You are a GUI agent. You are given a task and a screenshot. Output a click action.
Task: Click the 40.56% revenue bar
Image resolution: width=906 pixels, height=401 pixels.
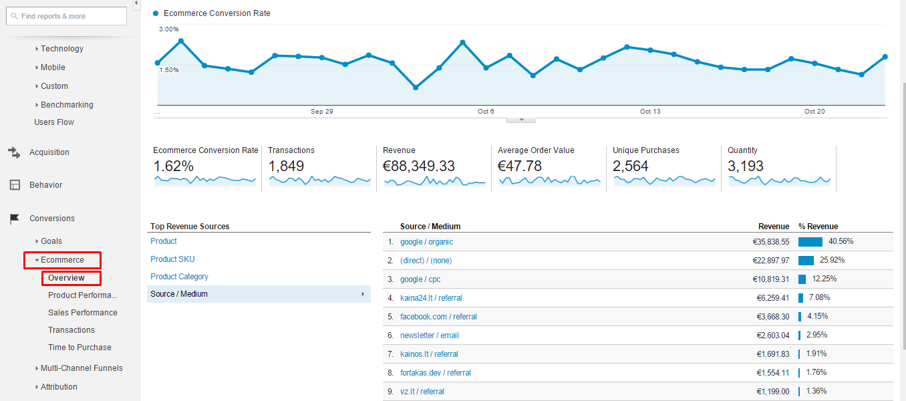point(810,242)
